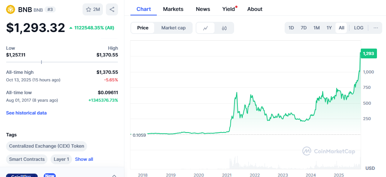The height and width of the screenshot is (177, 386).
Task: Toggle chart to Price view
Action: (142, 28)
